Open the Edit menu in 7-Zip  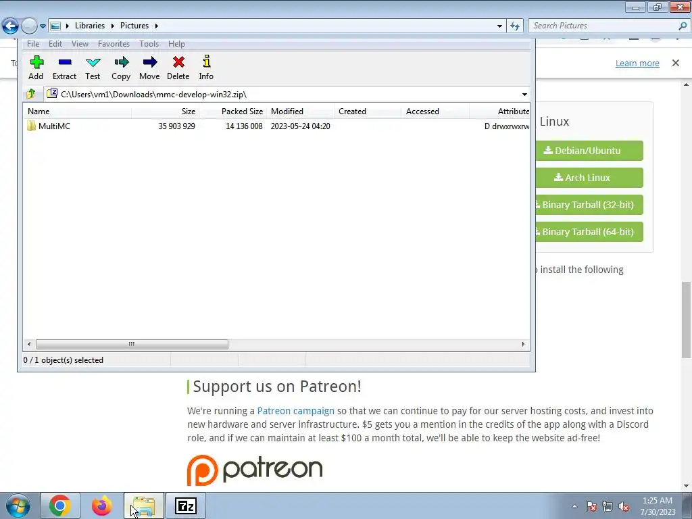coord(55,44)
